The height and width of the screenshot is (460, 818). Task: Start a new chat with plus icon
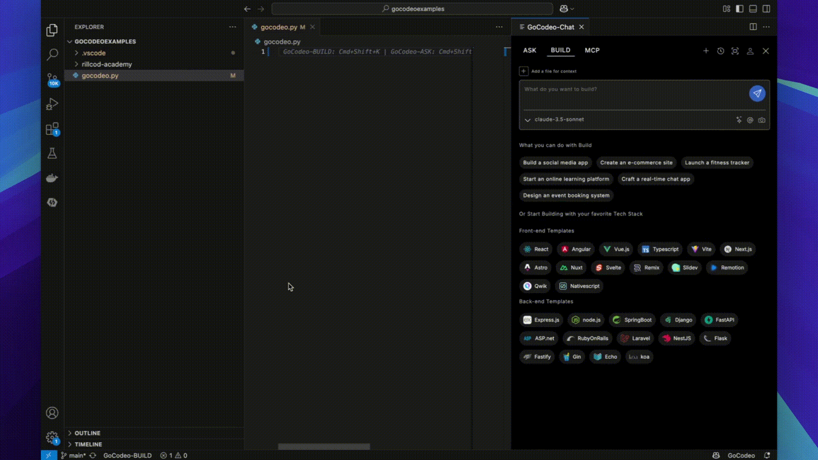[x=706, y=51]
